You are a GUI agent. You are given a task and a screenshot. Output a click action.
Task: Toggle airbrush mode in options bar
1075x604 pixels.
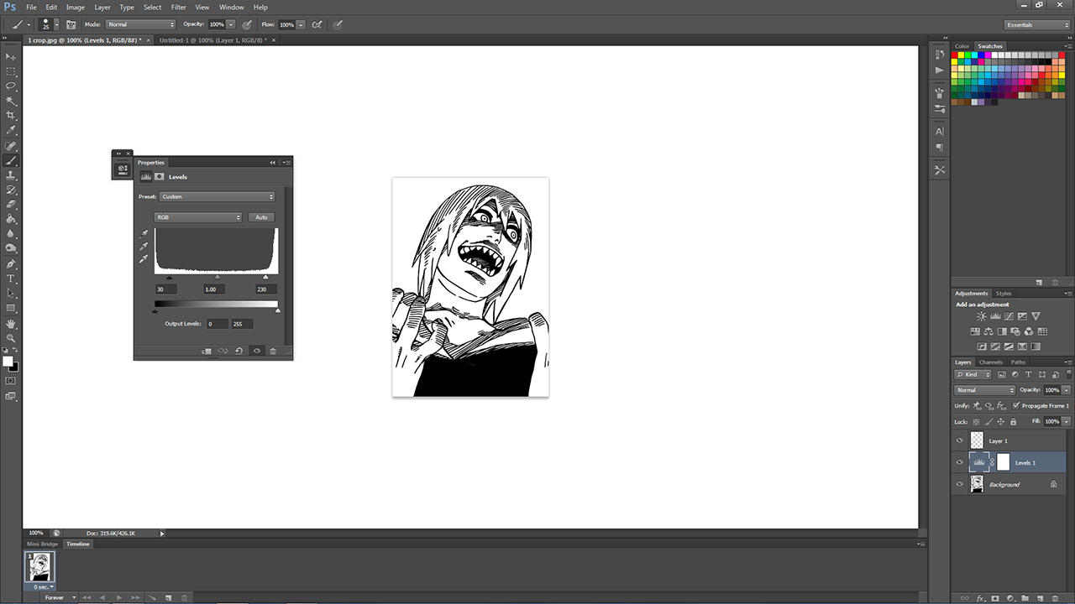point(317,24)
